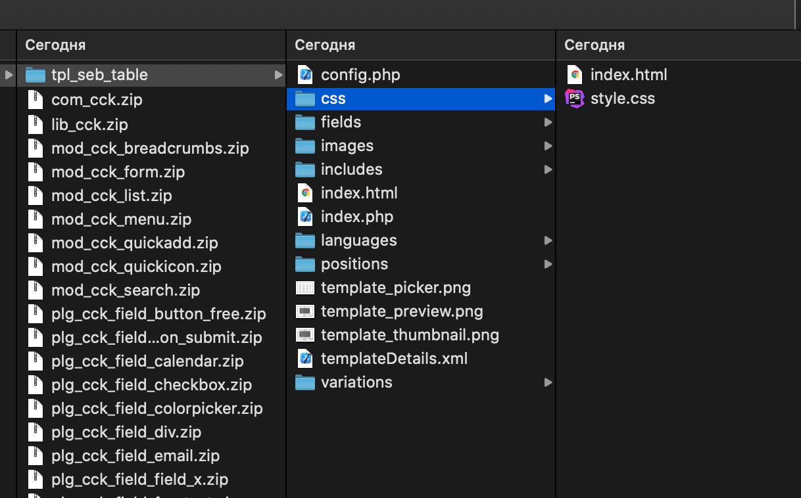The width and height of the screenshot is (801, 498).
Task: Click the PhpStorm icon beside style.css
Action: click(x=575, y=99)
